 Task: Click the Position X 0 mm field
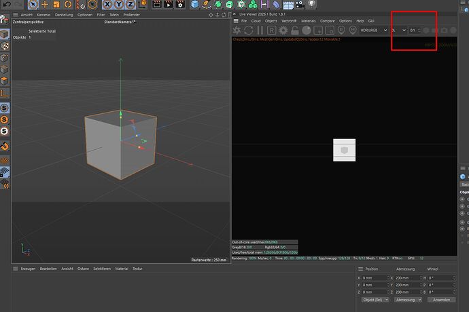375,278
